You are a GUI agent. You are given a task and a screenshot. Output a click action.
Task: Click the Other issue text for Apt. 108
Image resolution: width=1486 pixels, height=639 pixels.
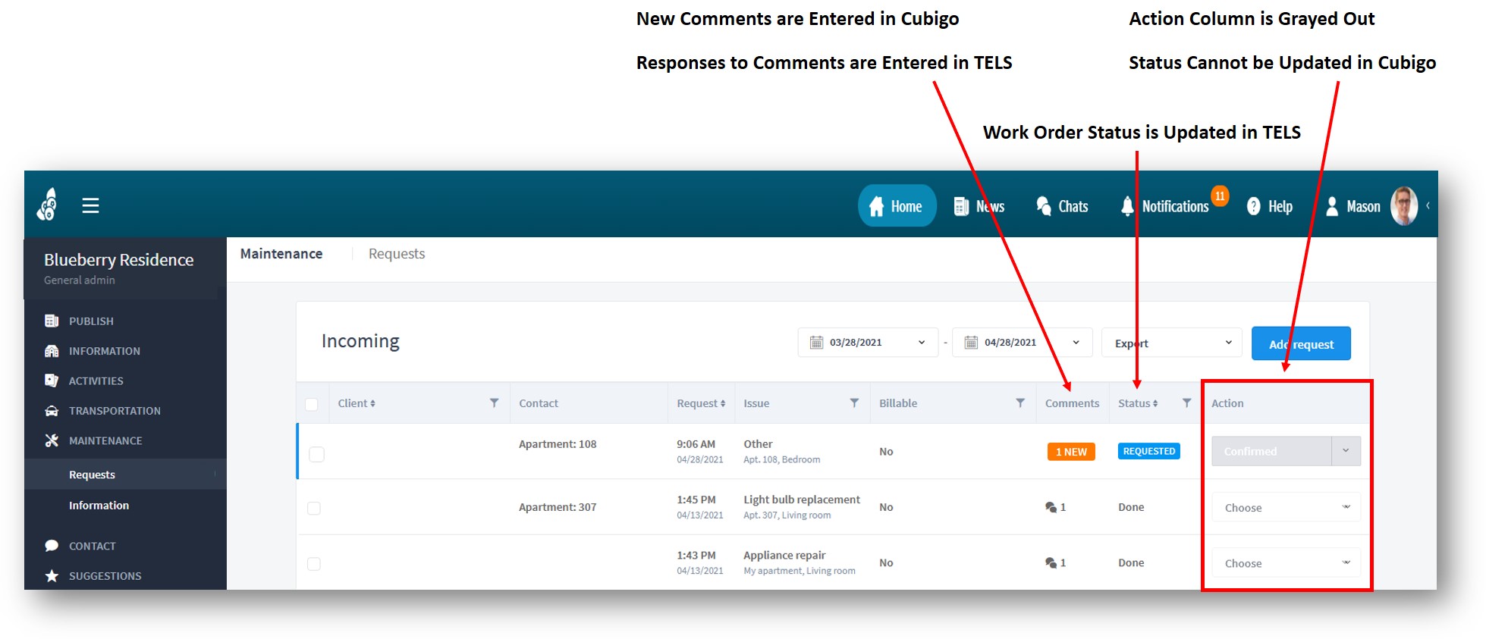tap(758, 444)
